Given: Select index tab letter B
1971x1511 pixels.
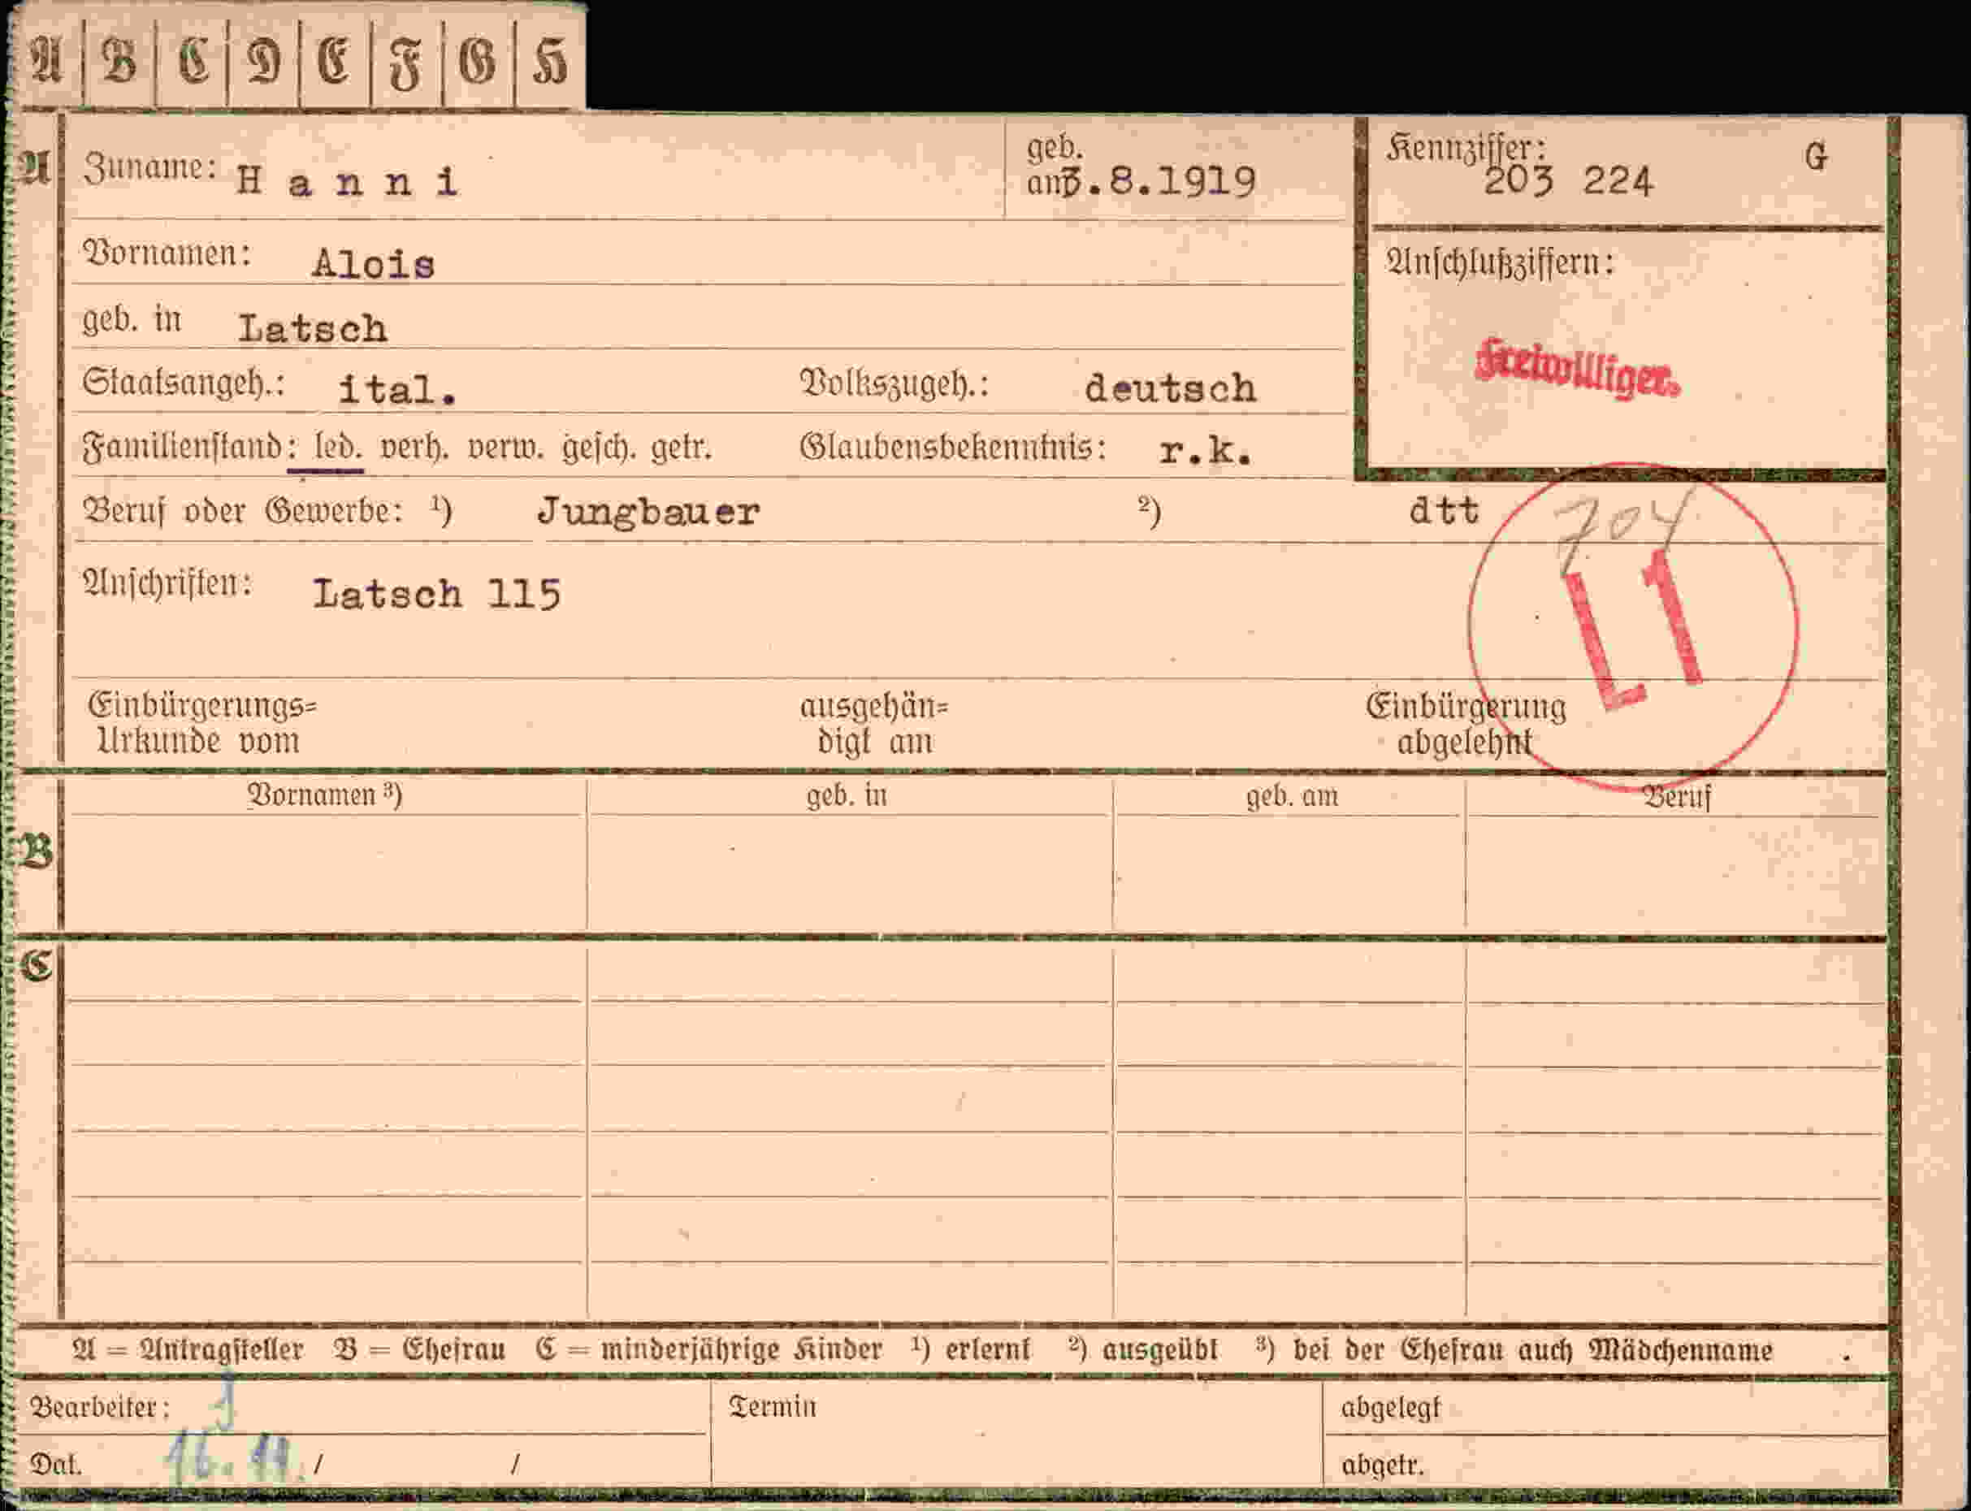Looking at the screenshot, I should click(119, 62).
